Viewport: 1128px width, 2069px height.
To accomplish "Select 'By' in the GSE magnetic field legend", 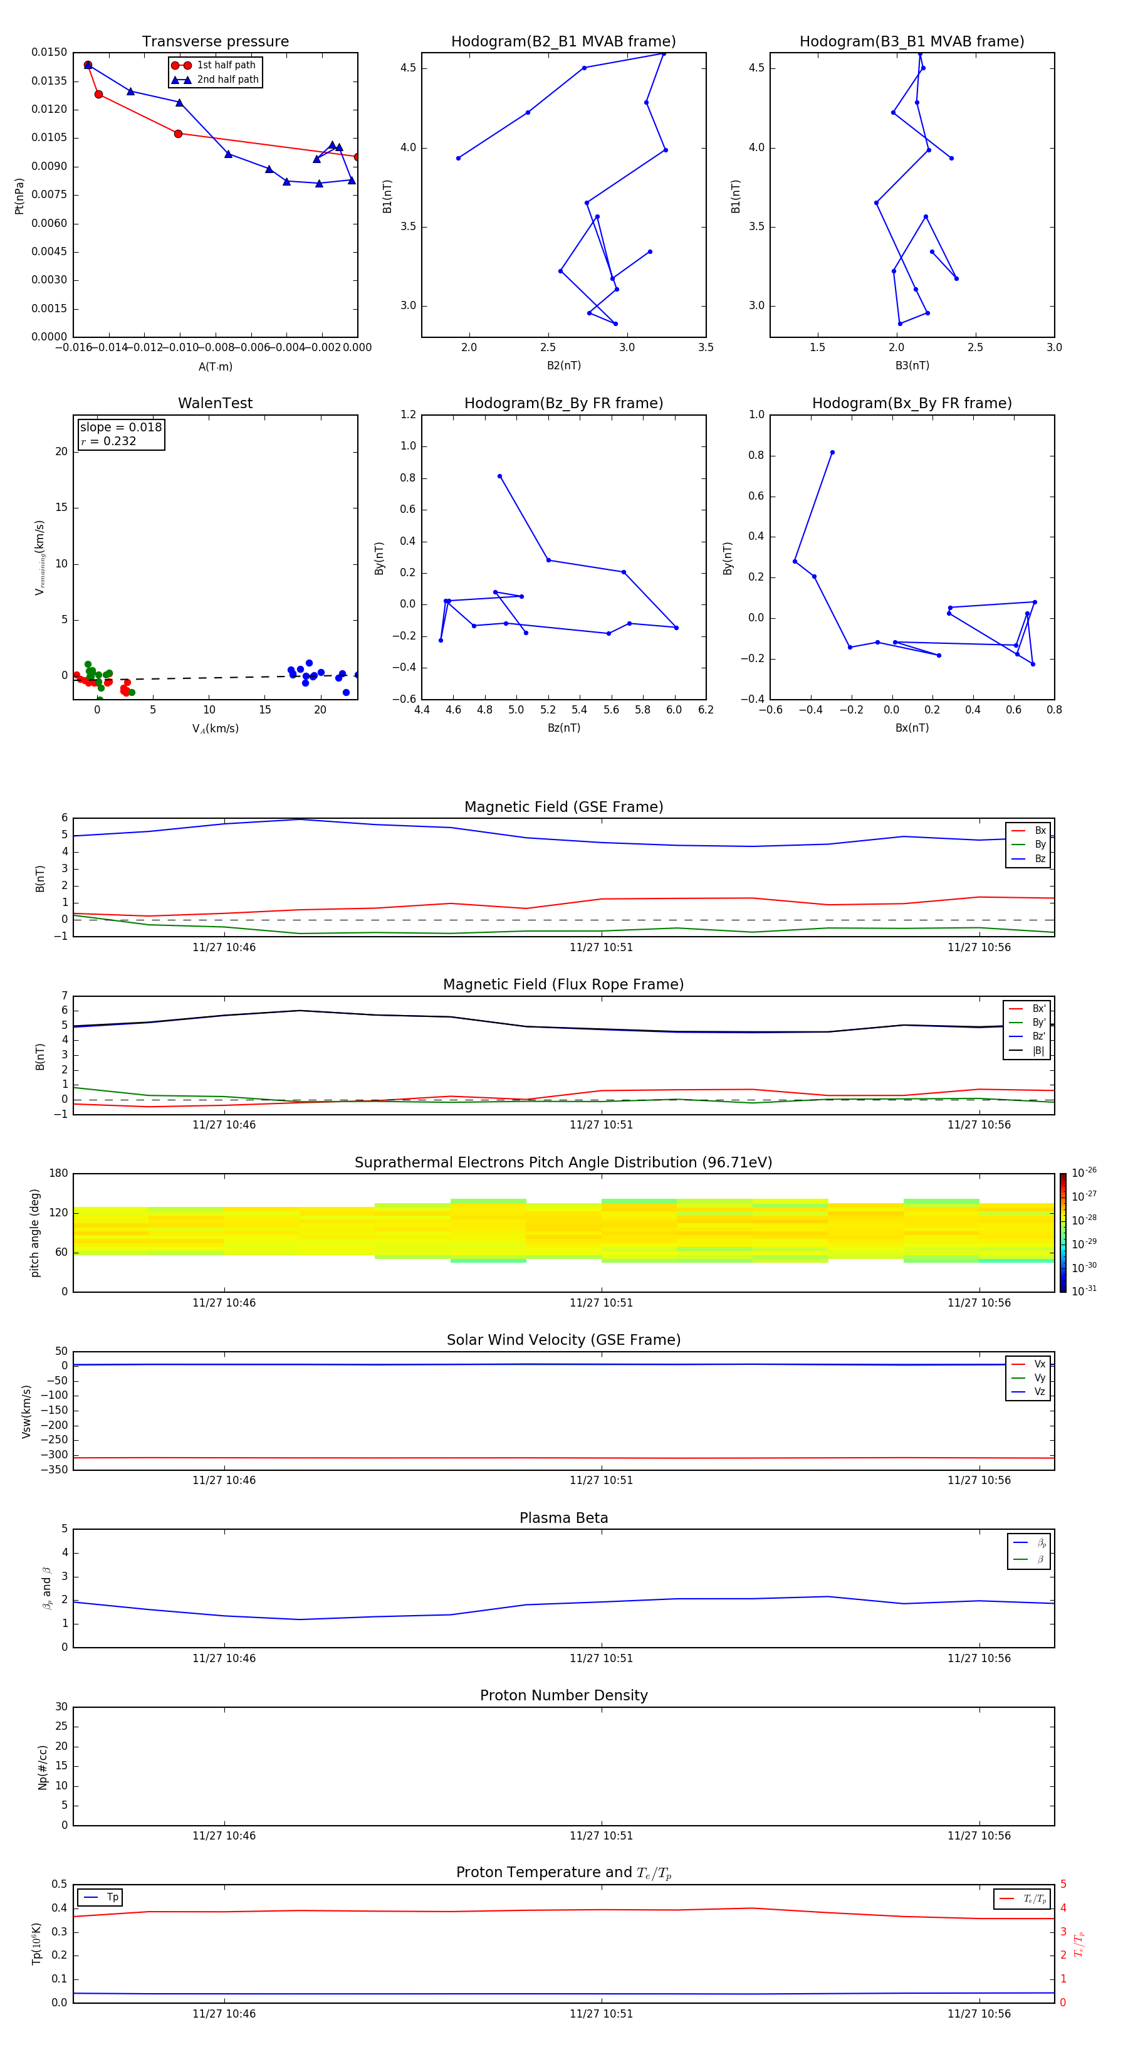I will [x=1028, y=844].
